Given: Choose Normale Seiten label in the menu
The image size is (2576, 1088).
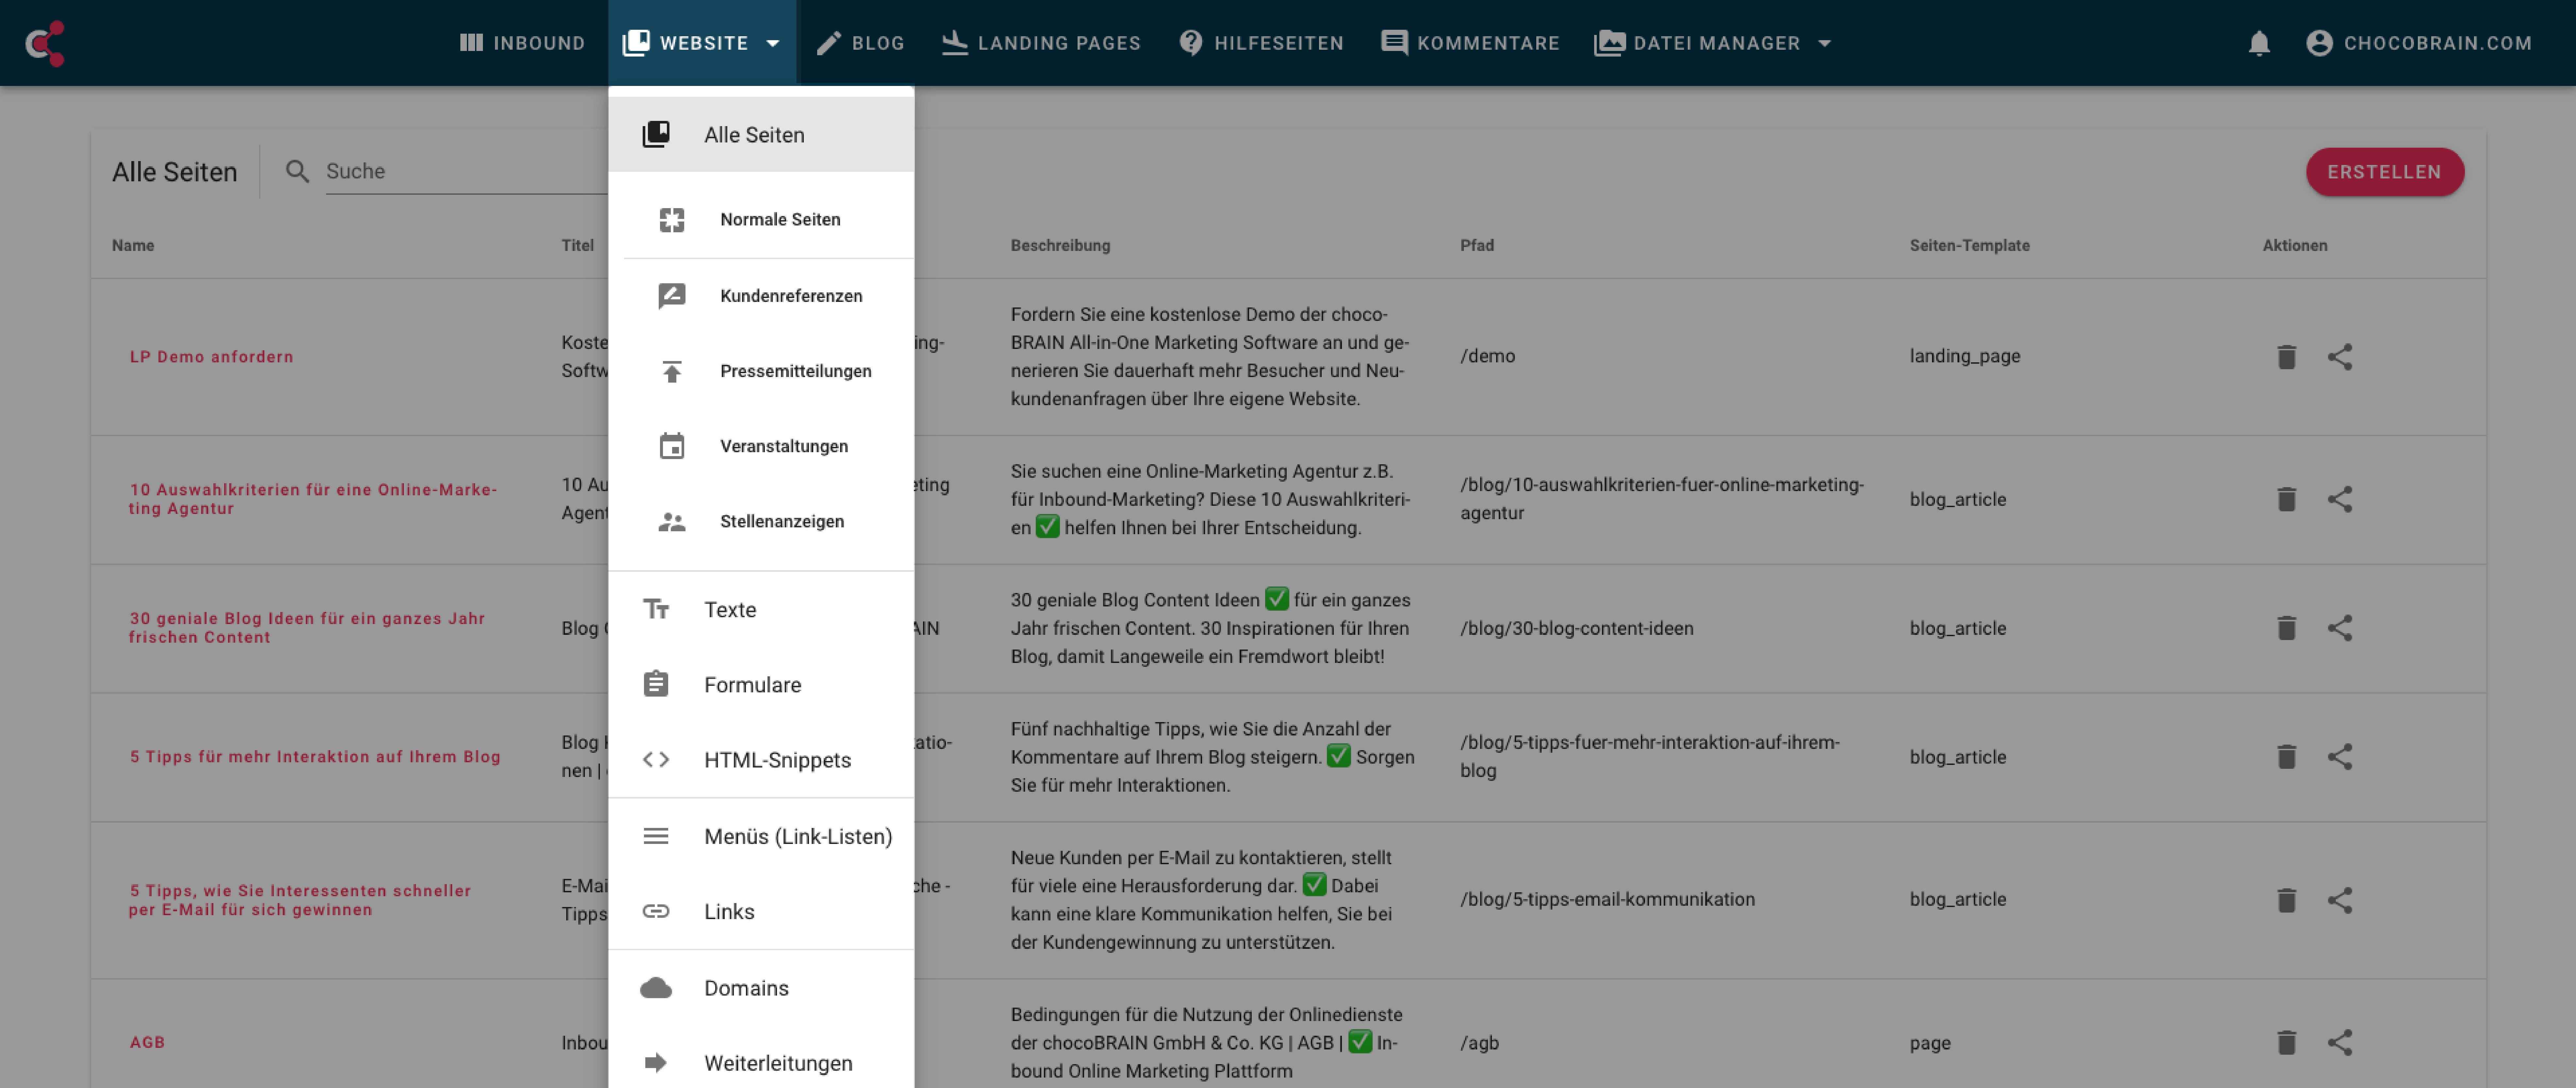Looking at the screenshot, I should pos(780,220).
